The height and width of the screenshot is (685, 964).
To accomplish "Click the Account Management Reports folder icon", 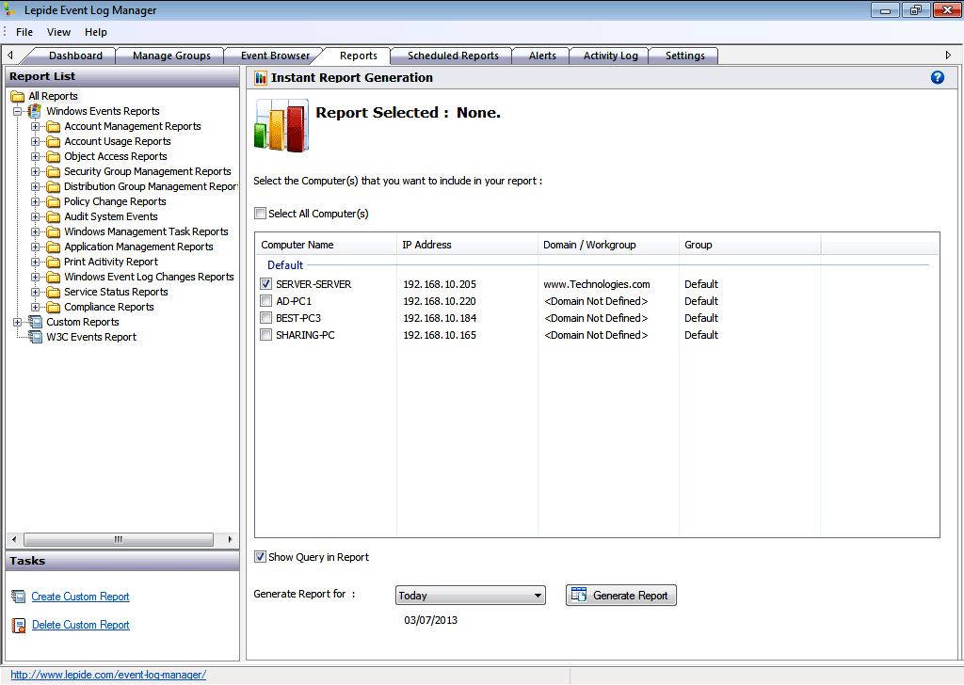I will [x=54, y=127].
